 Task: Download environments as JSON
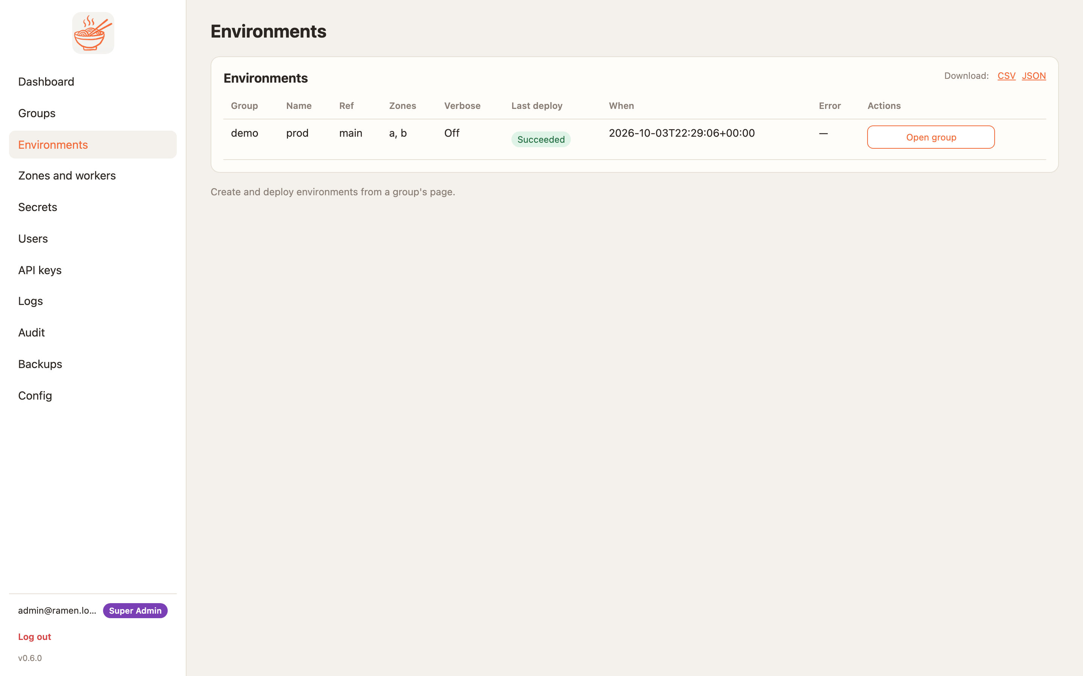(1034, 75)
